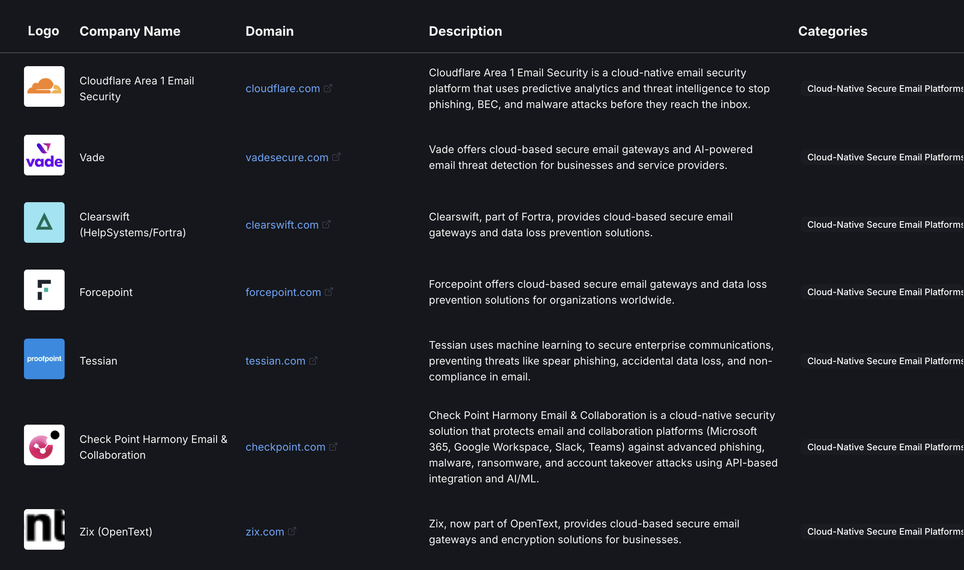Click the Check Point Harmony logo
Viewport: 964px width, 570px height.
44,445
